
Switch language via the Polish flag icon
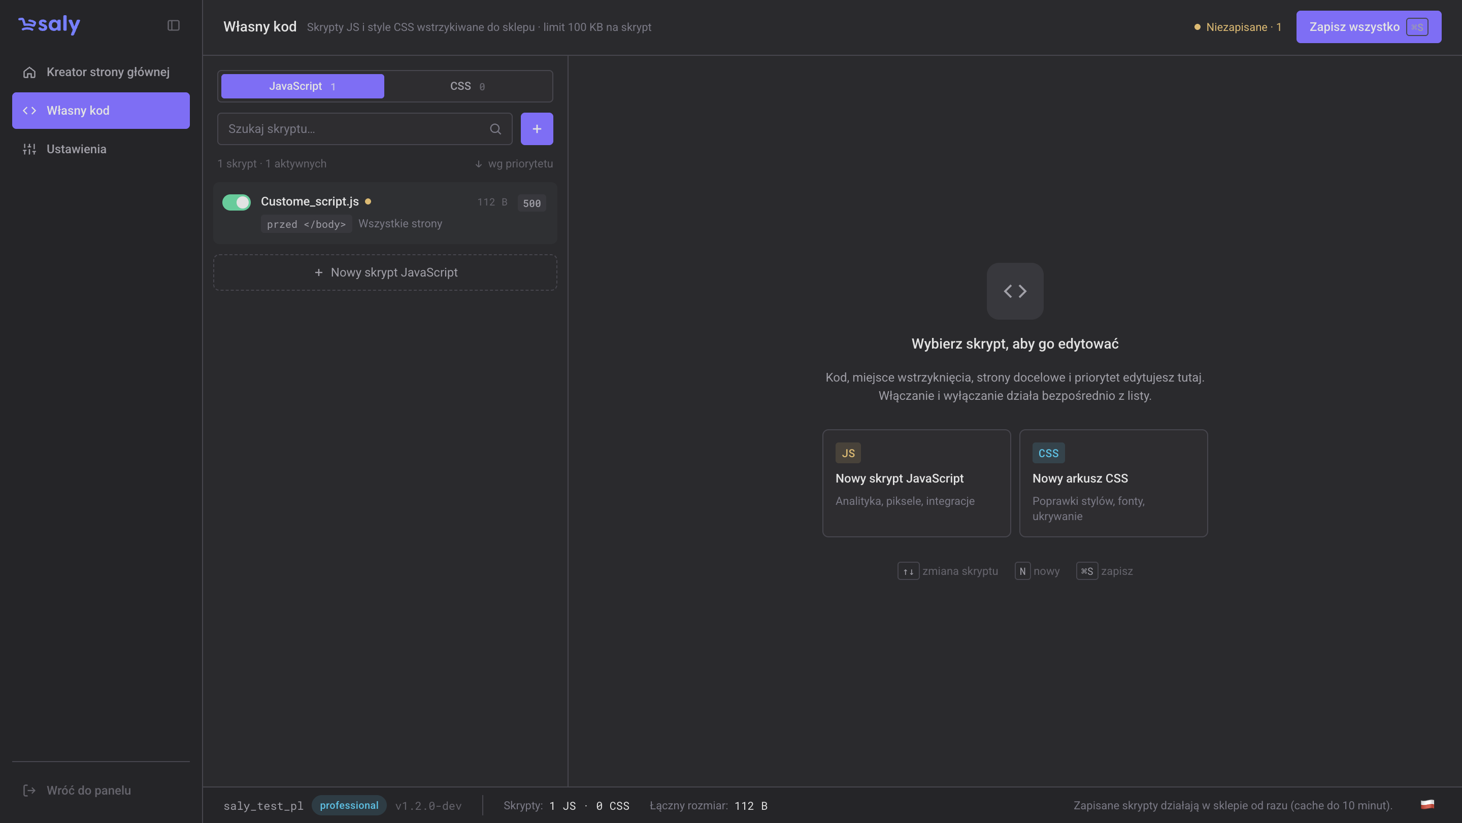pos(1427,805)
